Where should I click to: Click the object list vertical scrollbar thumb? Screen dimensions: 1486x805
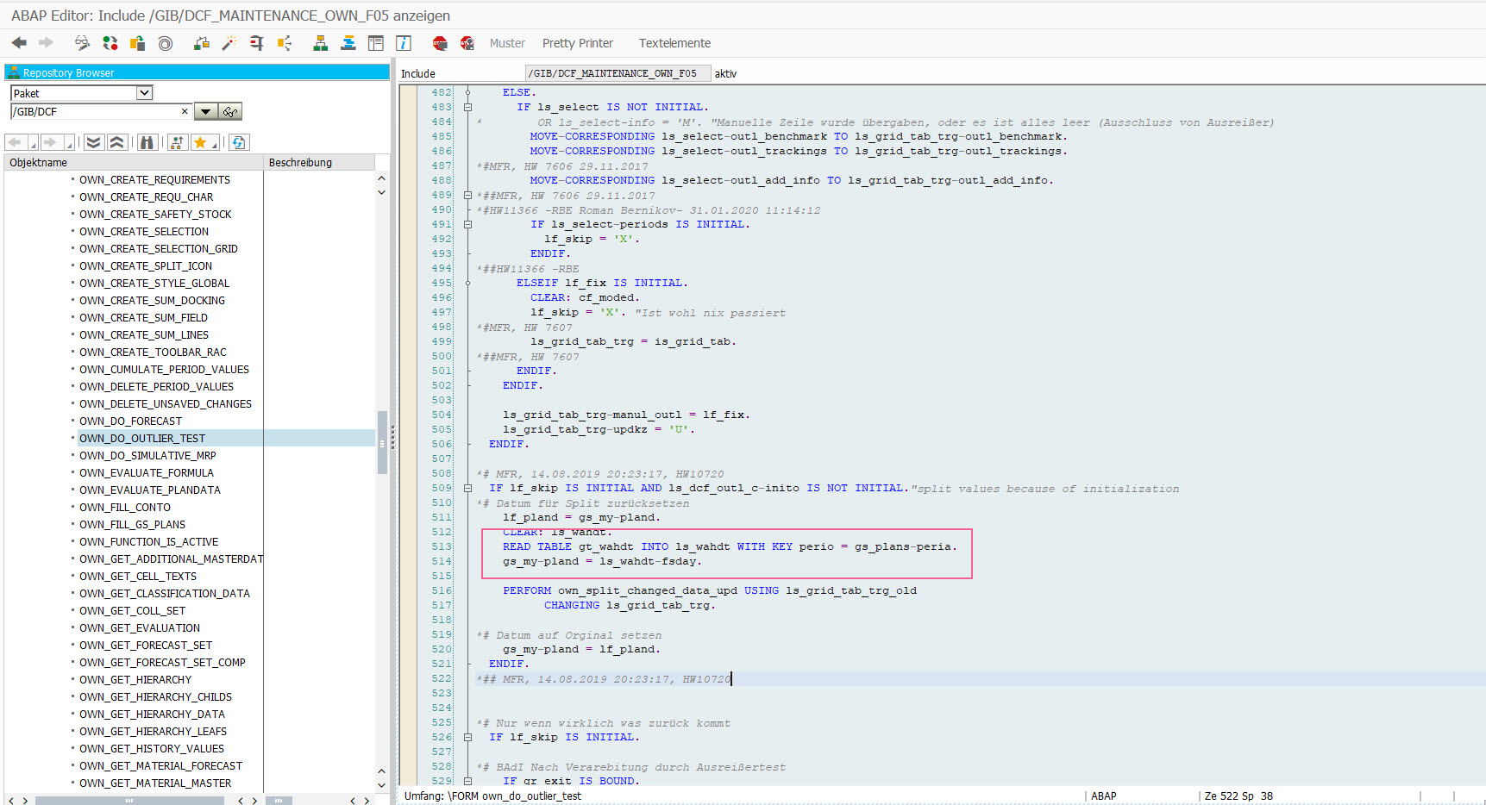[x=382, y=441]
